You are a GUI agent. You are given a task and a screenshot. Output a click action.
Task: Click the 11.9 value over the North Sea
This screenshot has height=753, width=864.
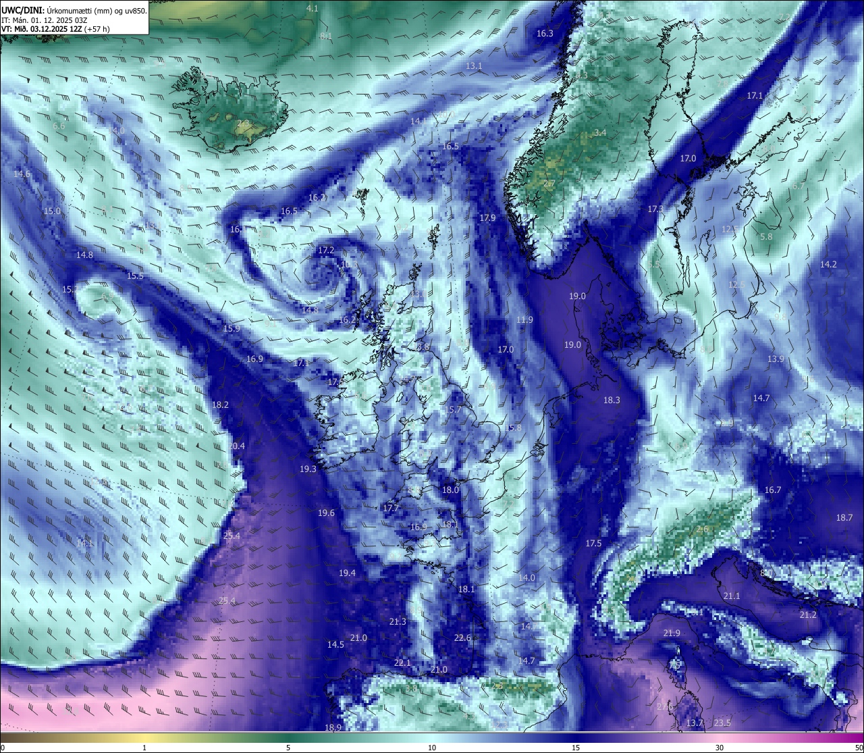[x=524, y=319]
